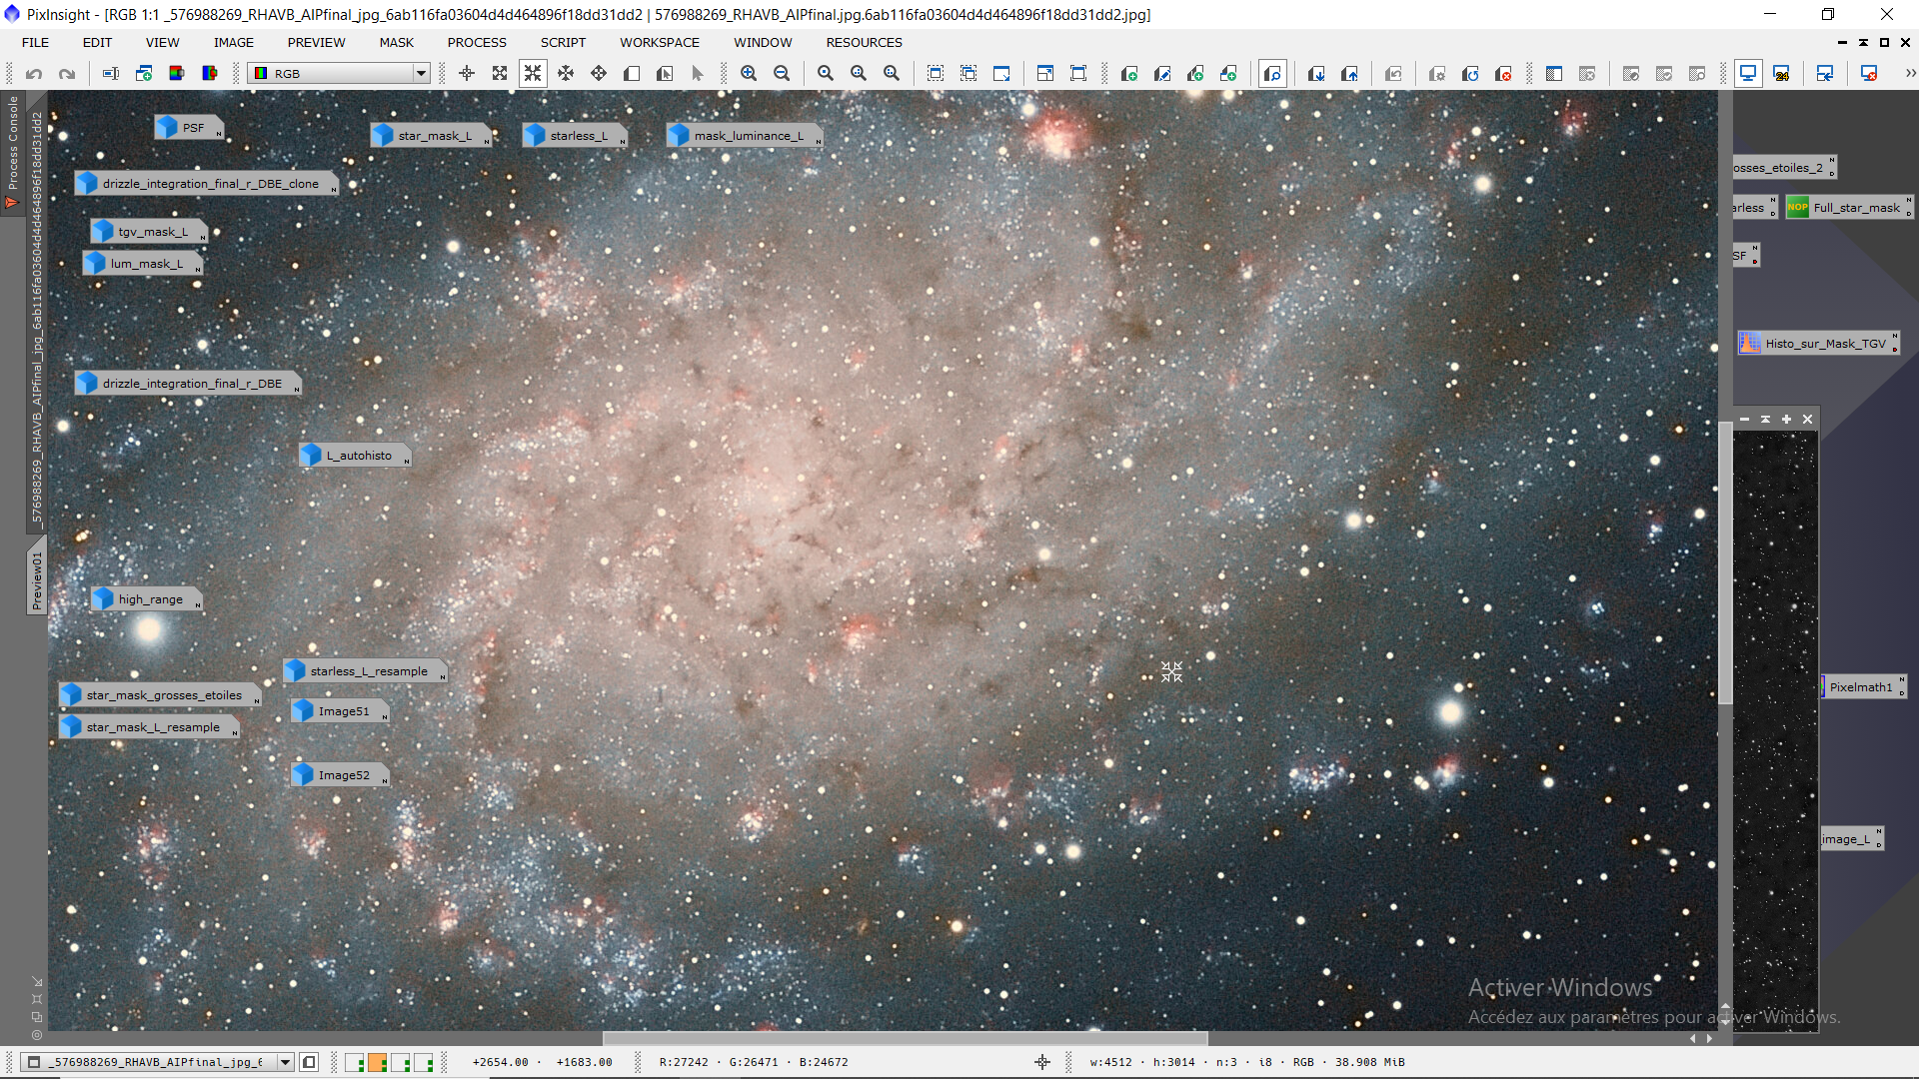
Task: Toggle the active Zoom Out mode button
Action: 533,74
